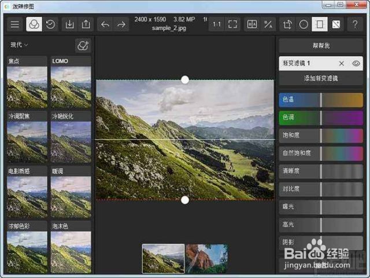Redo with the right arrow icon
The height and width of the screenshot is (278, 370).
(121, 24)
